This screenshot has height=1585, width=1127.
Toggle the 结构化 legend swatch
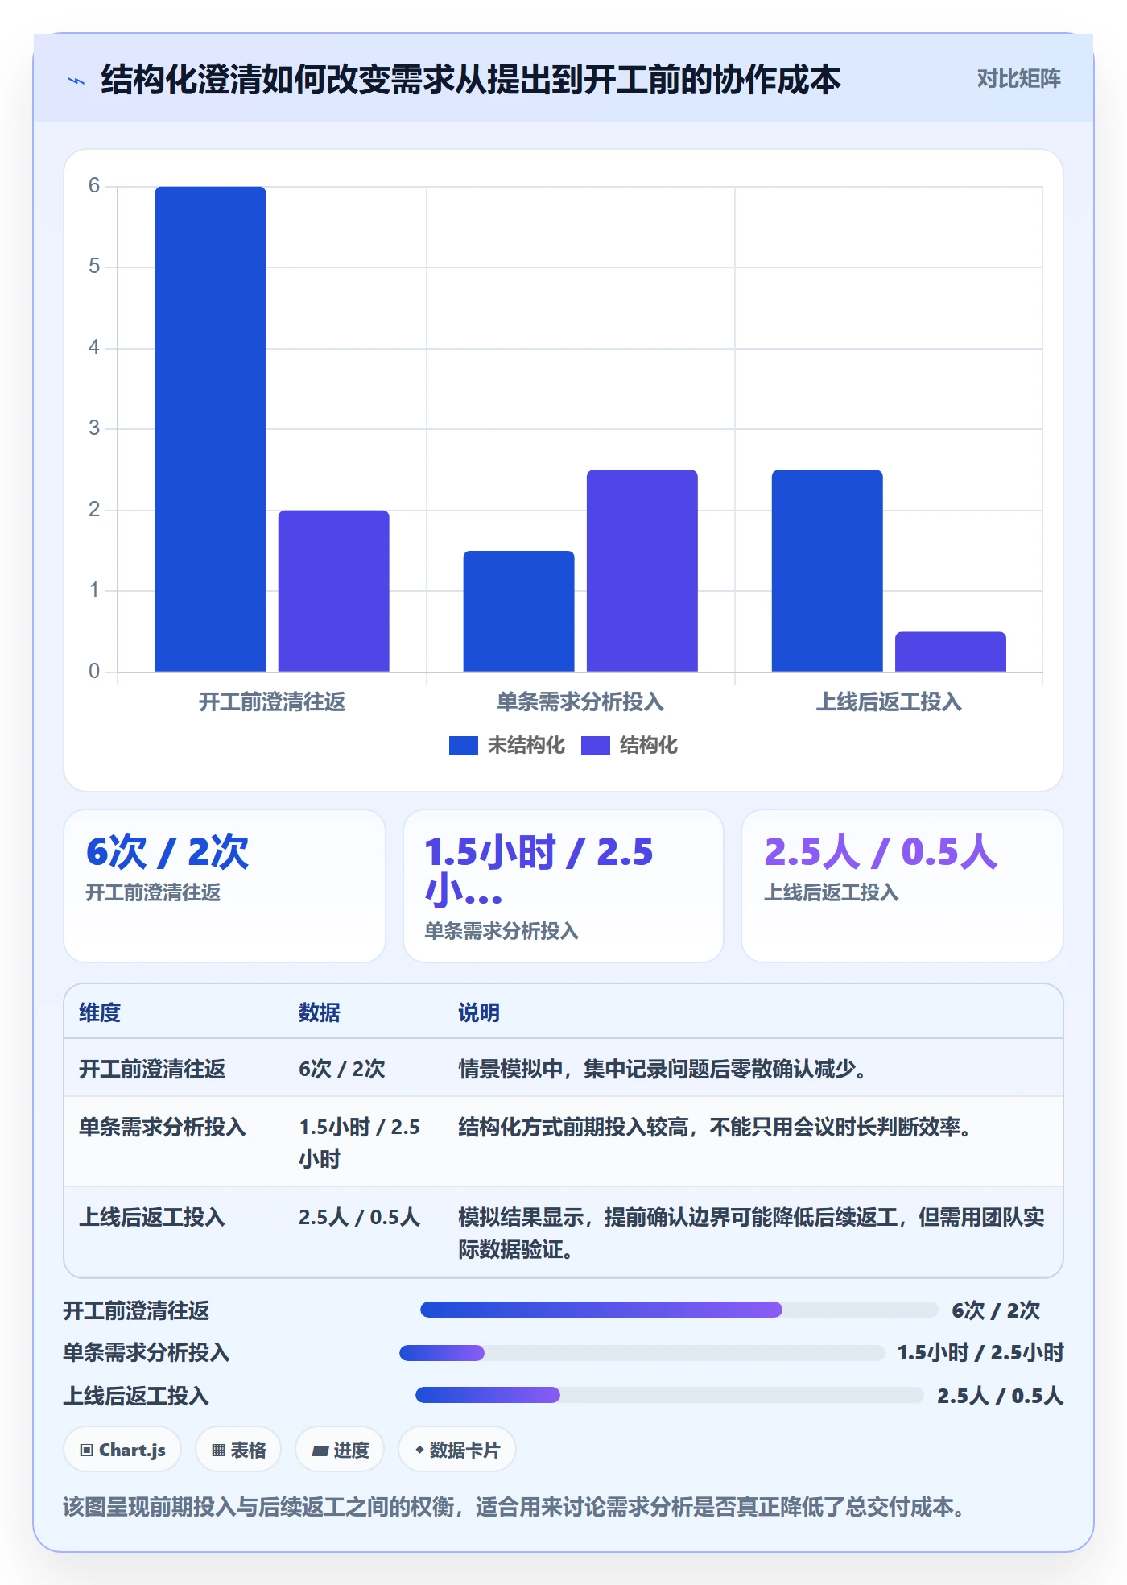595,746
